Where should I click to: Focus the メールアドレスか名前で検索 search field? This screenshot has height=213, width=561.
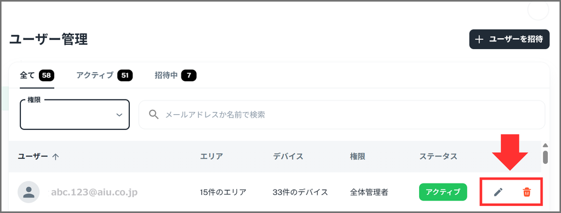pos(342,115)
